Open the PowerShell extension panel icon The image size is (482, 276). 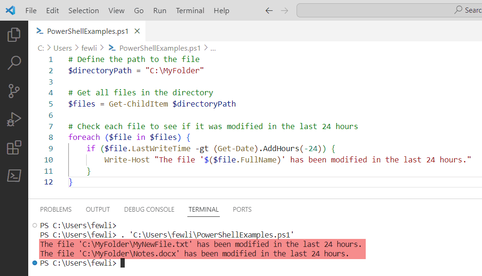(14, 176)
